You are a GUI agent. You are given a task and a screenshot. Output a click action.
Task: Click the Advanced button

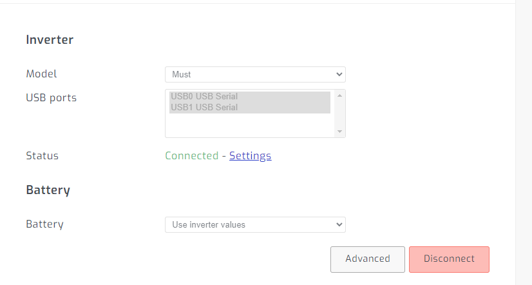click(368, 259)
